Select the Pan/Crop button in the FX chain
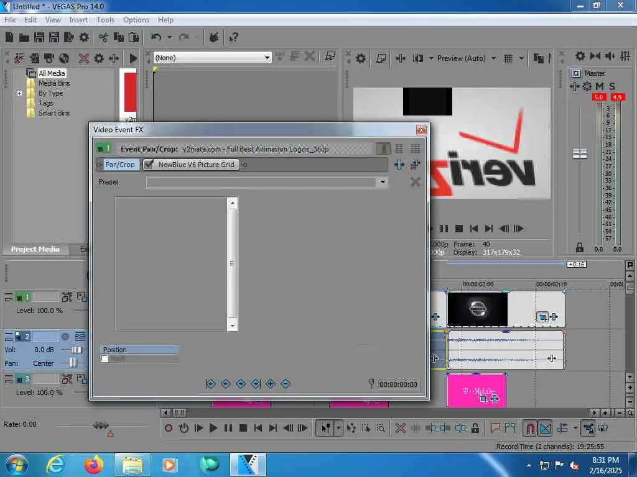637x477 pixels. pos(120,165)
